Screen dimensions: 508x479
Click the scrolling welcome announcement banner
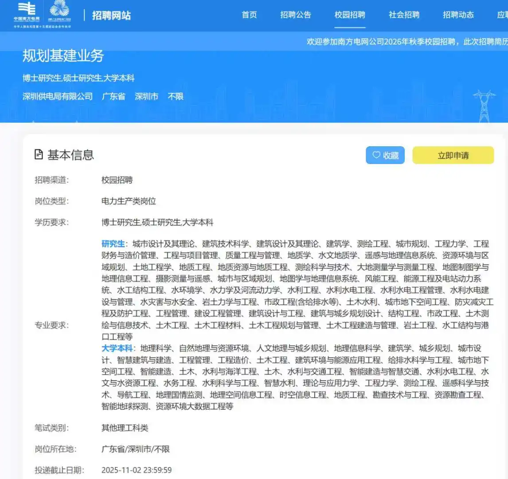[407, 42]
